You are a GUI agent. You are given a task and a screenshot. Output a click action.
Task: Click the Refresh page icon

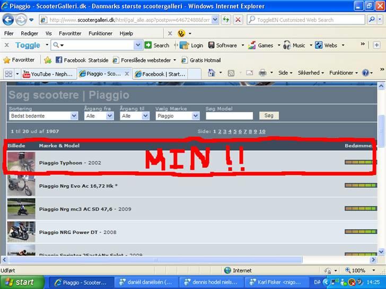(226, 20)
